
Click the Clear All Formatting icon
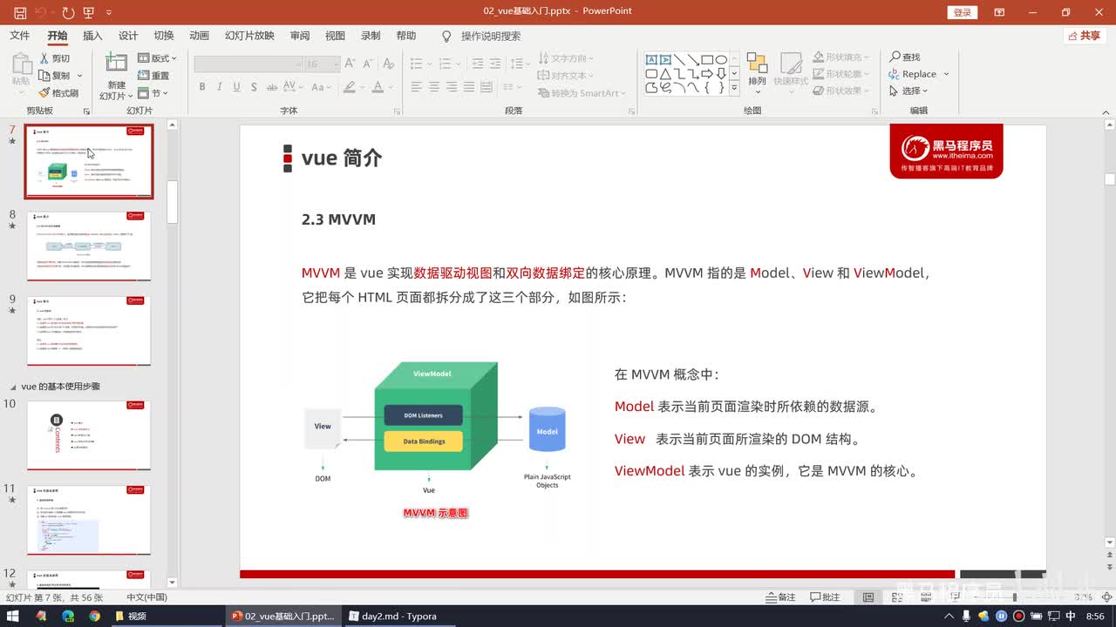click(387, 64)
